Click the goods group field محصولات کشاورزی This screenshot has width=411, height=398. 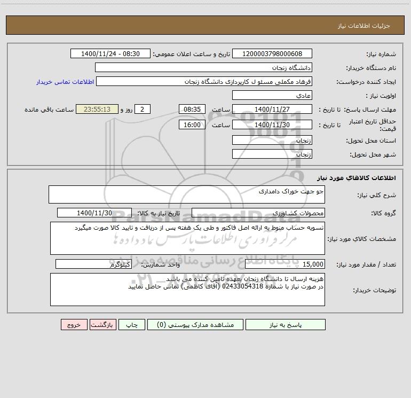point(258,213)
